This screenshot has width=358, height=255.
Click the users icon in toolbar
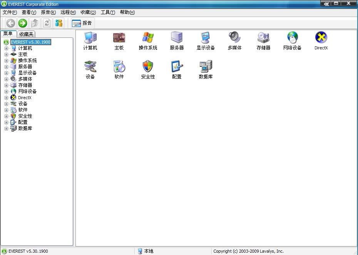[59, 23]
